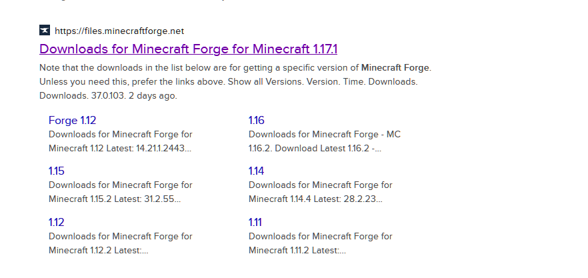Image resolution: width=588 pixels, height=278 pixels.
Task: Open the 1.11 sitelink
Action: coord(255,222)
